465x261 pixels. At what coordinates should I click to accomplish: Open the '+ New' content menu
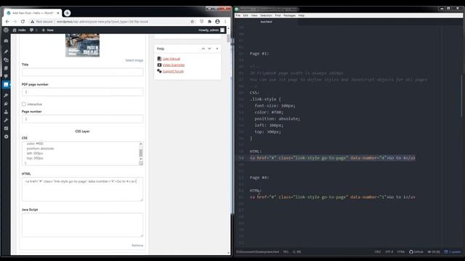(x=48, y=30)
